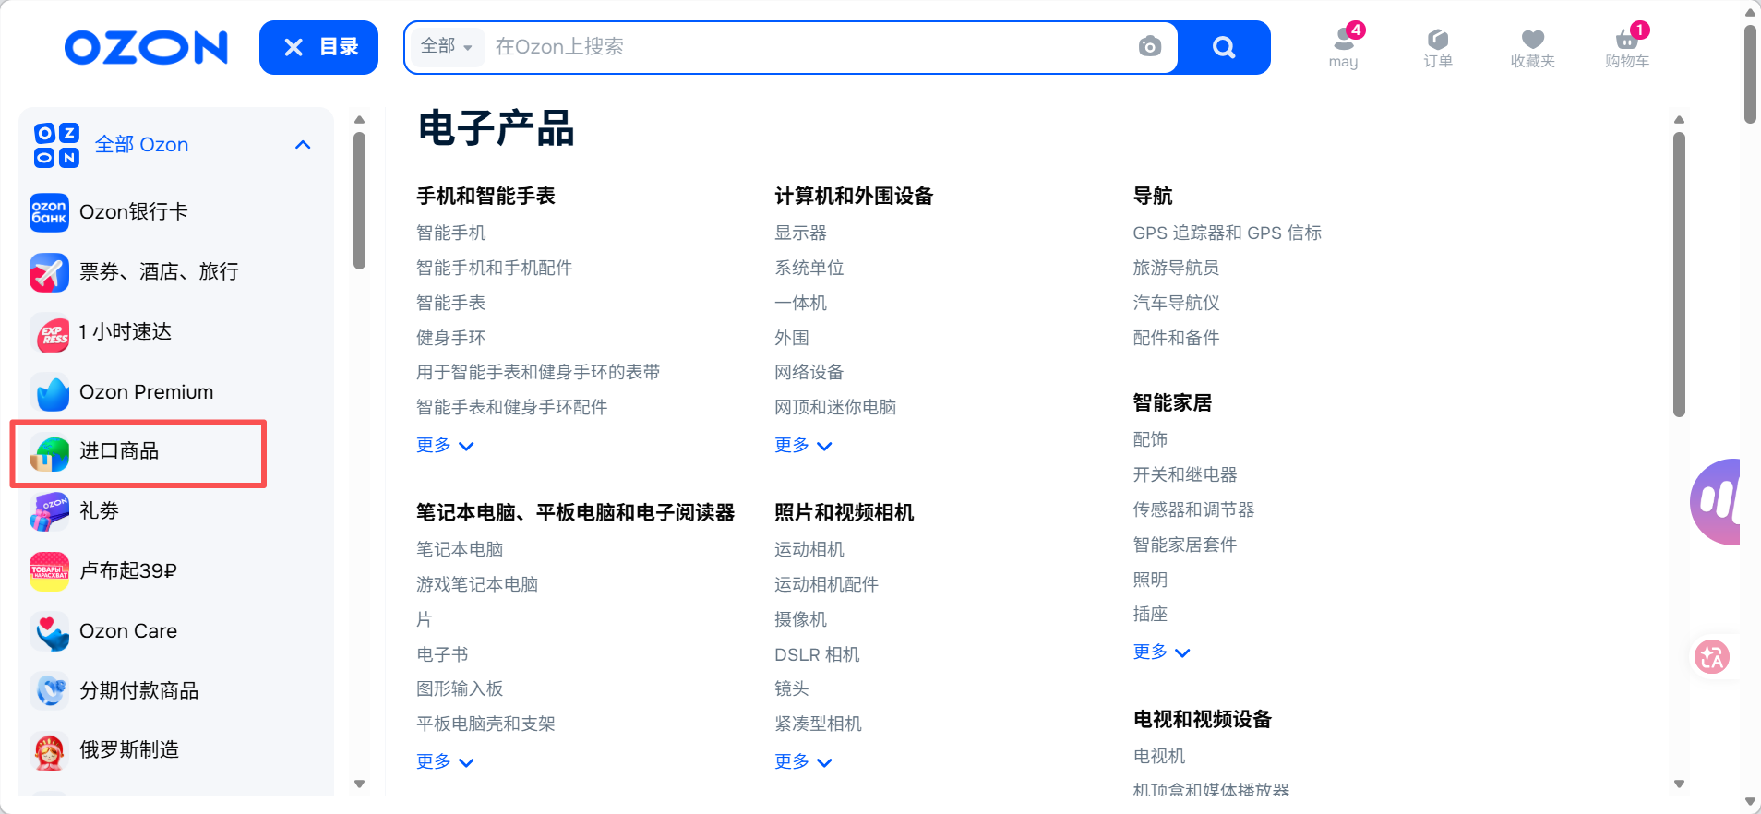Open the Ozon银行卡 sidebar item
This screenshot has height=814, width=1761.
pyautogui.click(x=133, y=212)
